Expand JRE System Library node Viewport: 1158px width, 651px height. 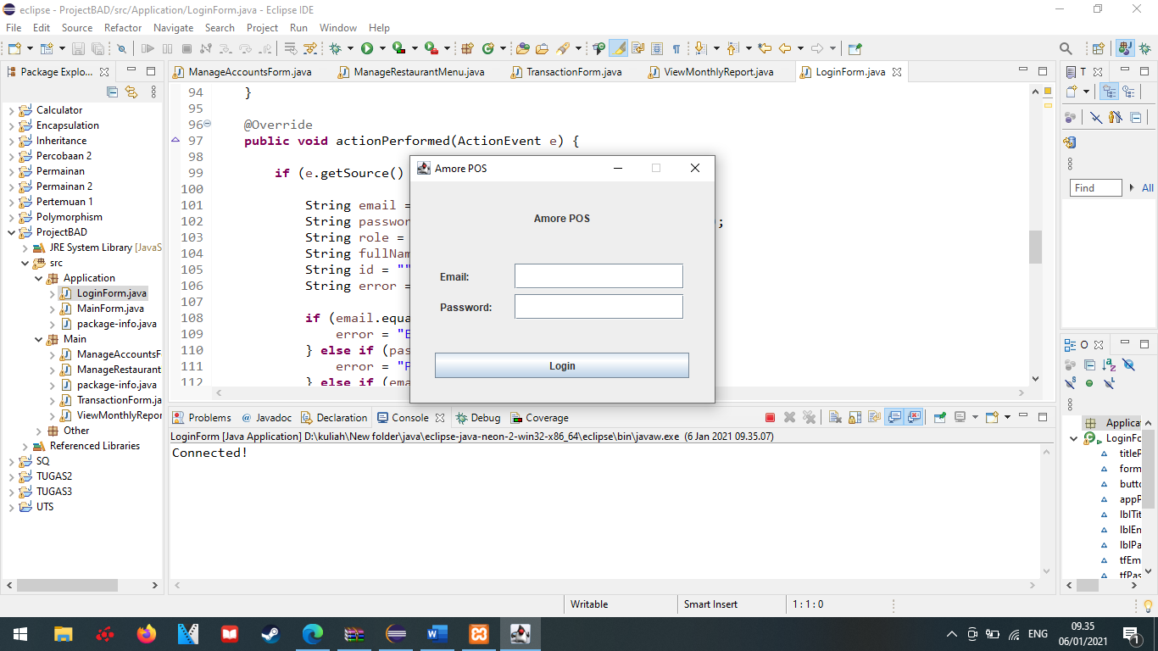[x=25, y=248]
